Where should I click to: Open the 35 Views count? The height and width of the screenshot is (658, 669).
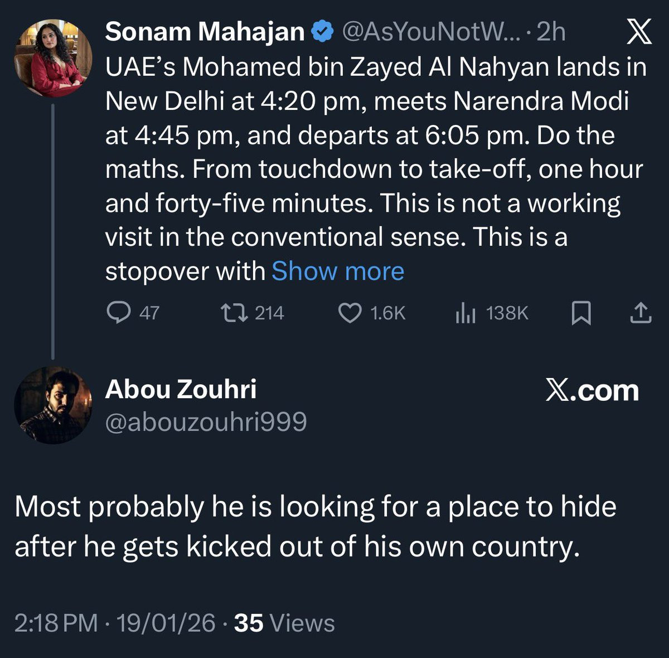coord(284,623)
